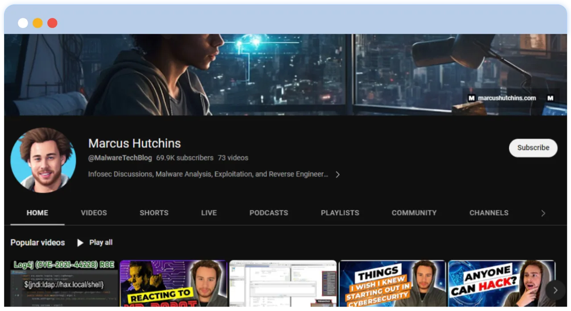Image resolution: width=571 pixels, height=311 pixels.
Task: Expand the channel description chevron
Action: 337,174
